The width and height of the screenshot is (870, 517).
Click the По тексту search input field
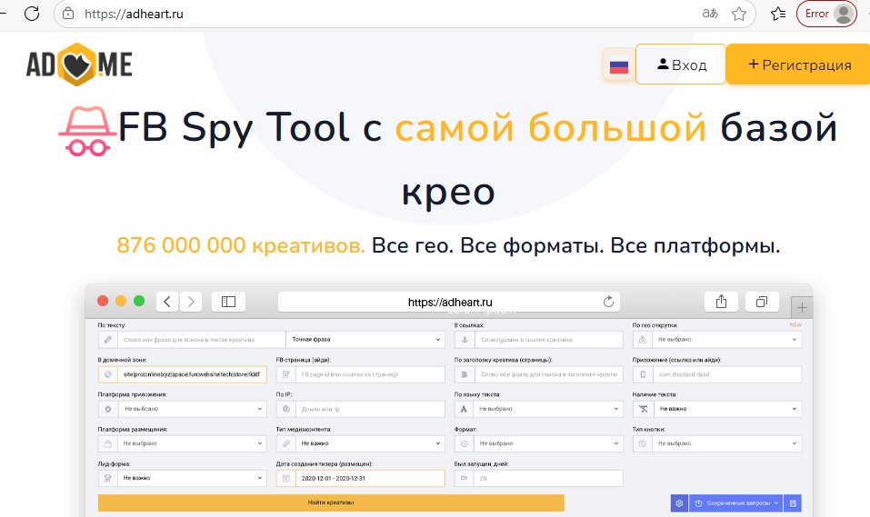[x=201, y=340]
